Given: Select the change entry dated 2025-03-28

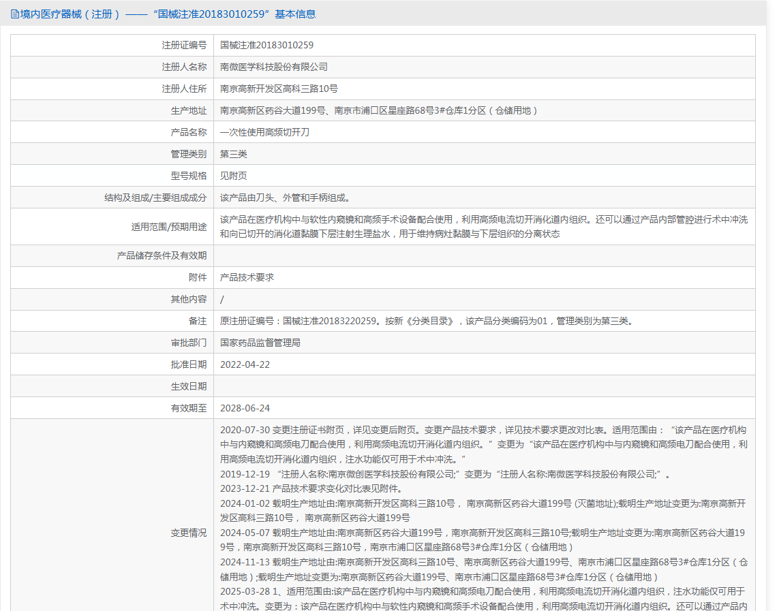Looking at the screenshot, I should [x=484, y=599].
